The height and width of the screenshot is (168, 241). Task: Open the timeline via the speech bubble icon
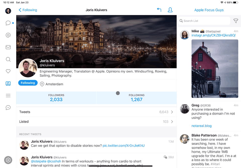click(8, 23)
